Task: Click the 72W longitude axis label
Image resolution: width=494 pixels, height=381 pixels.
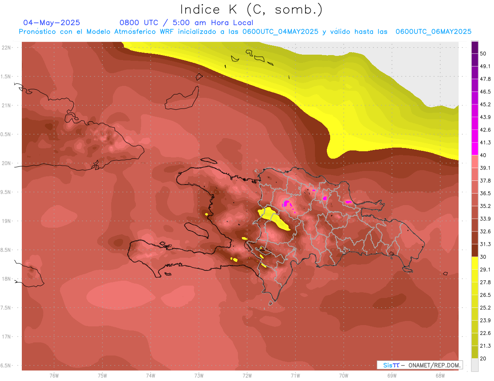Action: pos(247,375)
